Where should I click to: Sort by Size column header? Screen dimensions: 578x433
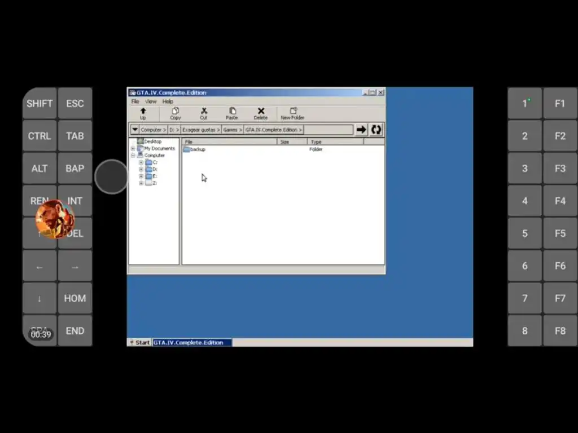coord(292,142)
